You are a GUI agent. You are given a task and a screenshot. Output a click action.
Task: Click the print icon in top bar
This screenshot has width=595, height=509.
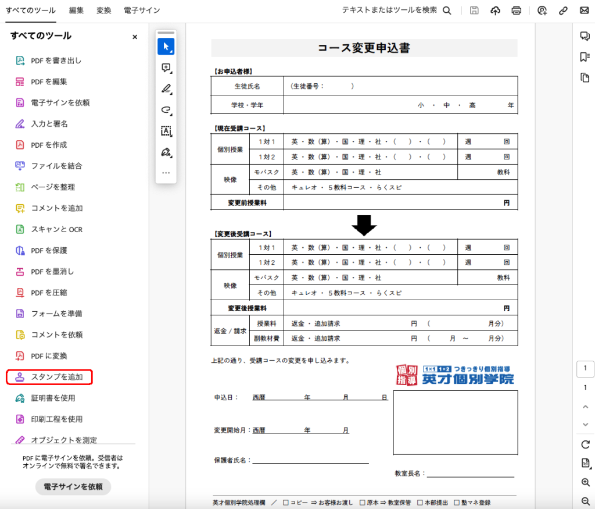[x=516, y=10]
